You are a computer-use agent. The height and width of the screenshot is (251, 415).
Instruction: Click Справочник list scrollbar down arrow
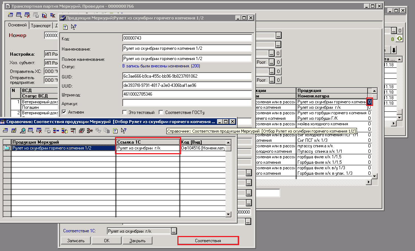[228, 214]
